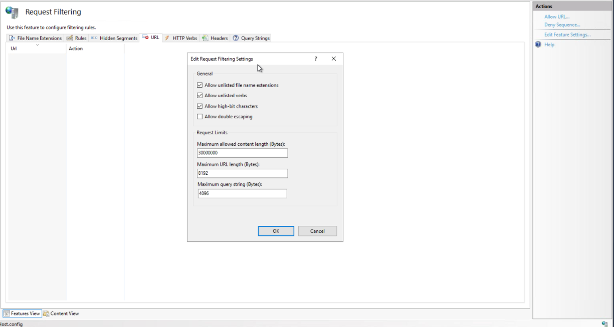Click the Content View icon
This screenshot has height=327, width=614.
click(46, 313)
